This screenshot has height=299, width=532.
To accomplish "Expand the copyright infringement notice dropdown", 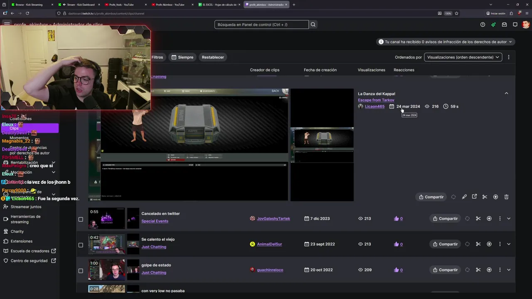I will tap(446, 42).
